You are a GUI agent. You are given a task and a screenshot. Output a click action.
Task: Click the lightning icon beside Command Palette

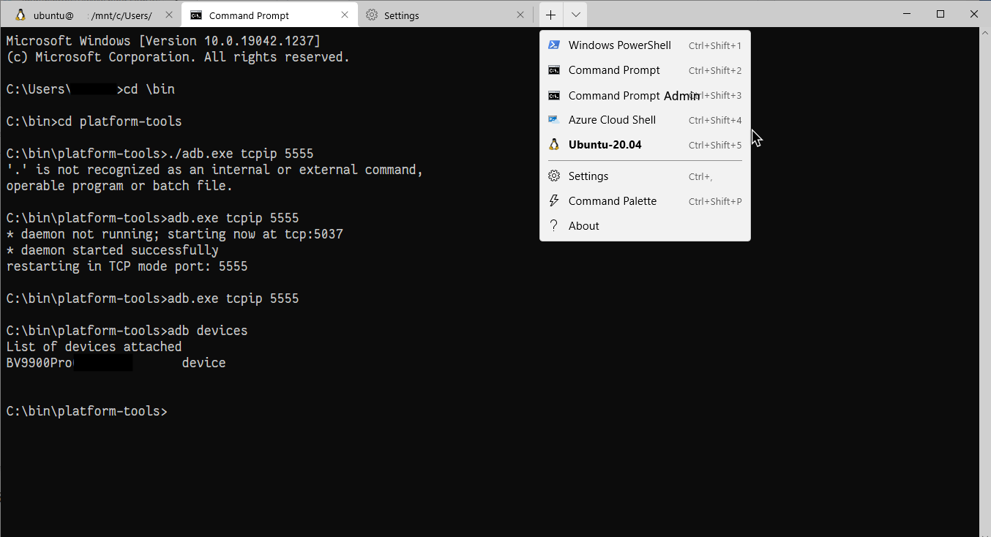pos(554,200)
